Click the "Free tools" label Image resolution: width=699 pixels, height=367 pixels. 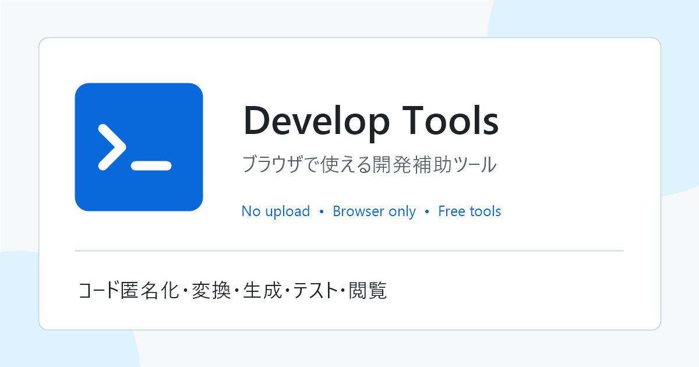pos(469,211)
